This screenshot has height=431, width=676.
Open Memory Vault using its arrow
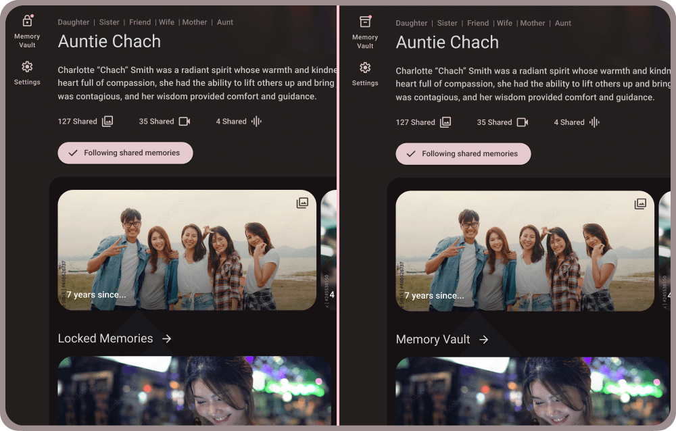tap(484, 340)
